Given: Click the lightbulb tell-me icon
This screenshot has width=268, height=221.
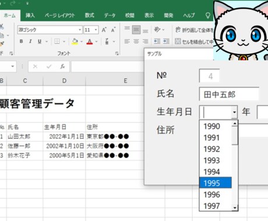Looking at the screenshot, I should pos(208,16).
